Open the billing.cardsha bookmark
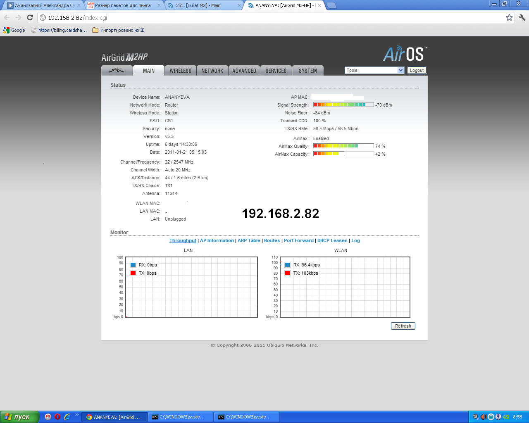Viewport: 529px width, 423px height. (59, 30)
